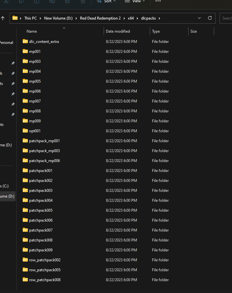
Task: Go to Red Dead Redemption 2 breadcrumb
Action: pos(100,18)
